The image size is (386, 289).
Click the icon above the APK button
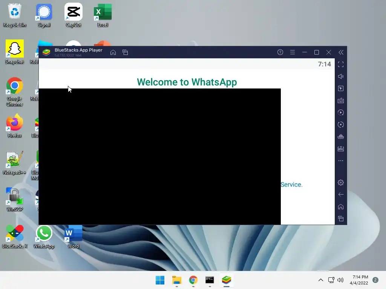[x=341, y=137]
